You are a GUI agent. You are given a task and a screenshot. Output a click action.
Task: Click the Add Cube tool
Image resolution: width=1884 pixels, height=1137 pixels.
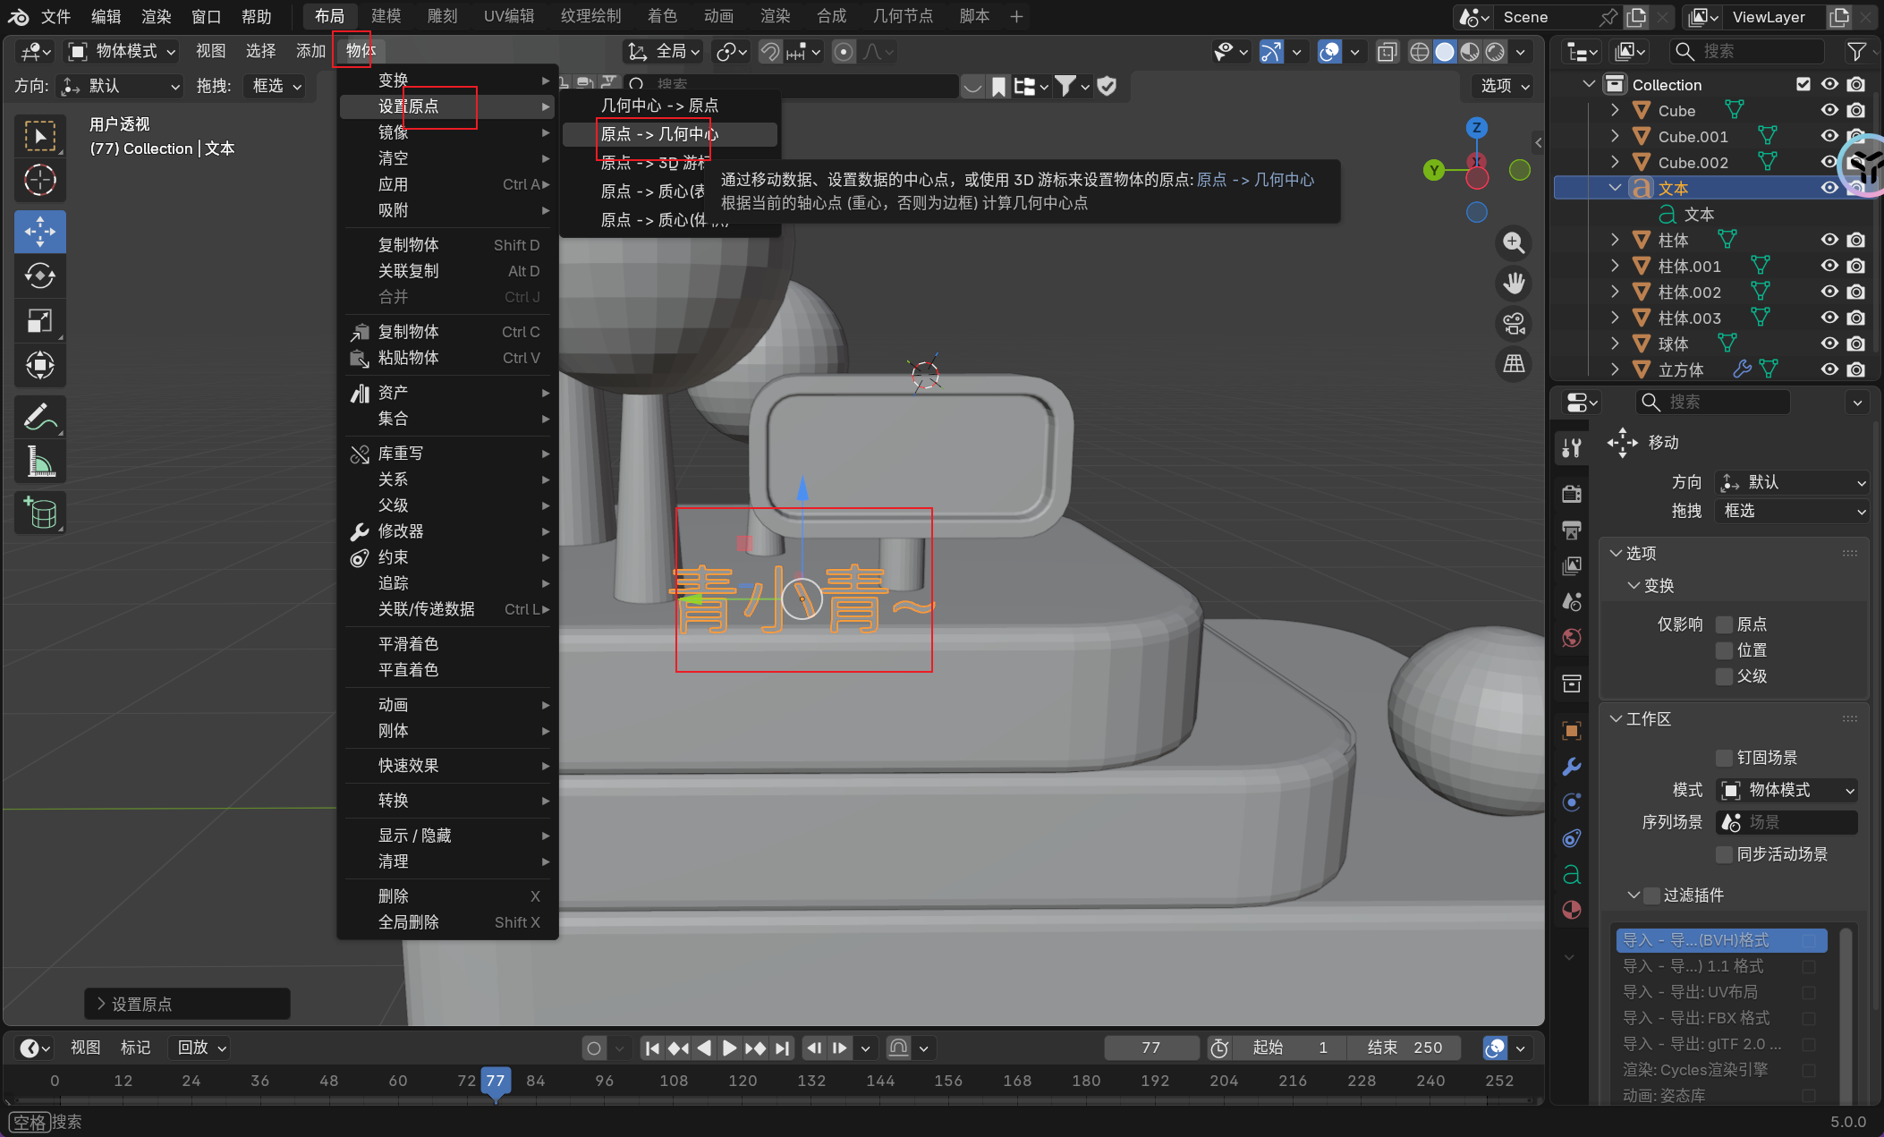[x=40, y=513]
